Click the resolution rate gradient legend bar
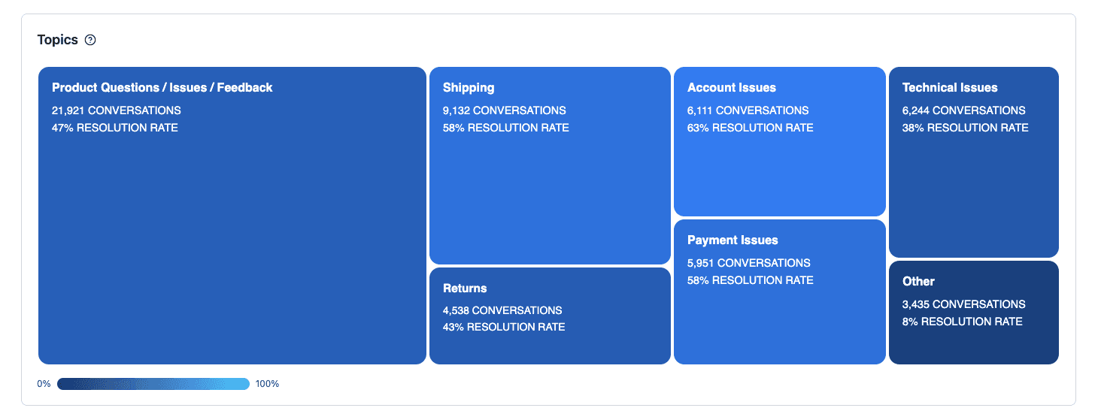 [x=153, y=384]
